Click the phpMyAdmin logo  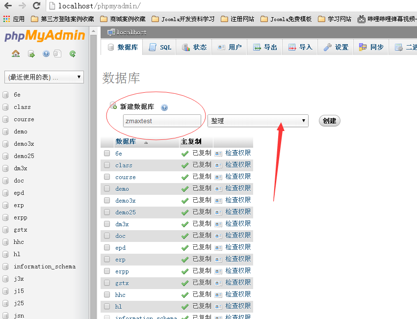(x=45, y=36)
